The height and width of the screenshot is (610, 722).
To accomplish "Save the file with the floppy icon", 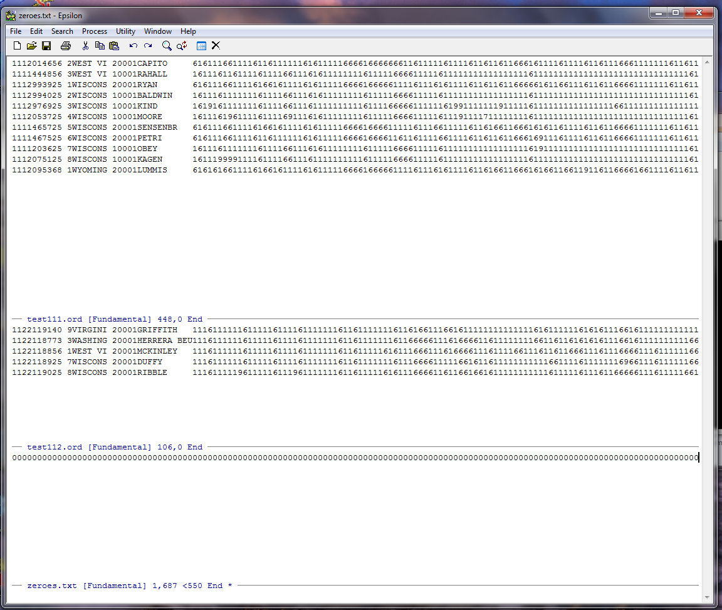I will [46, 46].
